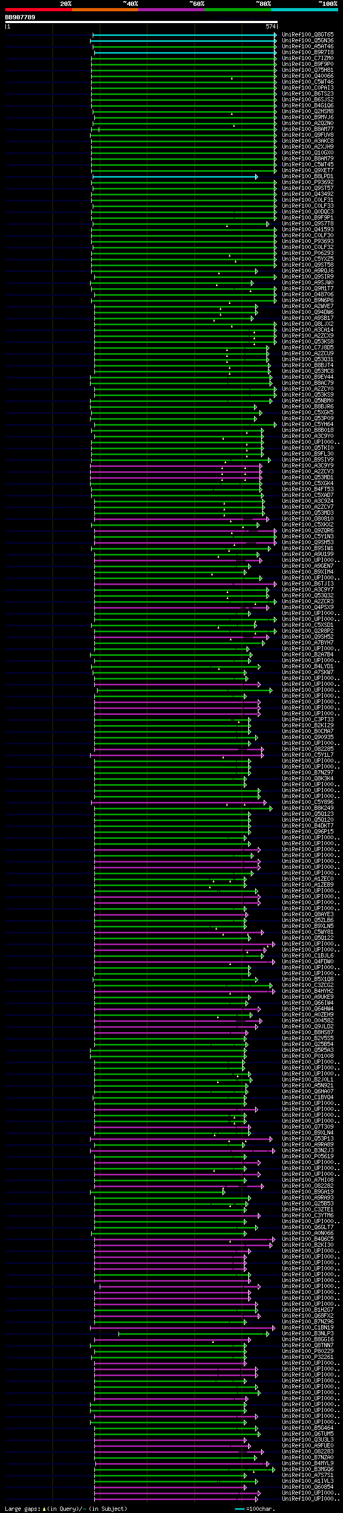The width and height of the screenshot is (343, 1513).
Task: Select the query name BB907789
Action: coord(20,18)
